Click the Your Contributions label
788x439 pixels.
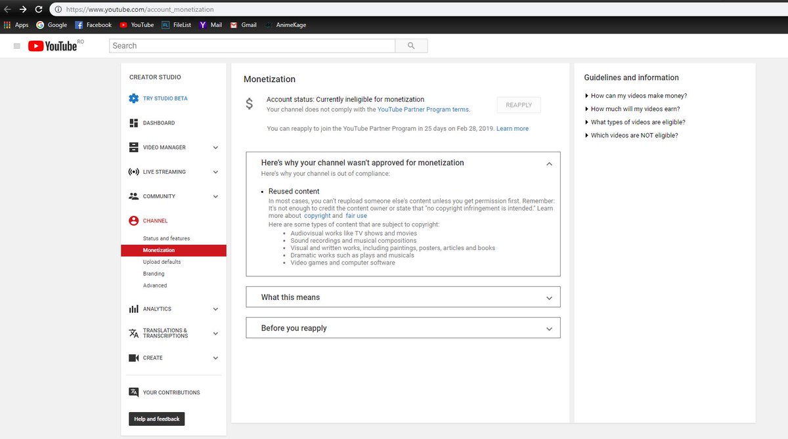(x=171, y=392)
